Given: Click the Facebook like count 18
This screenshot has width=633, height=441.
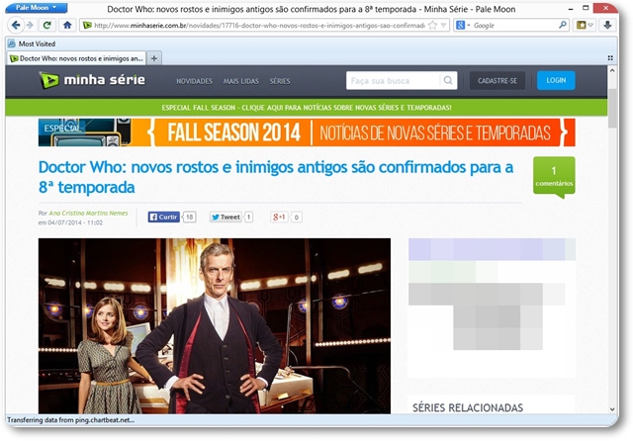Looking at the screenshot, I should [x=189, y=218].
